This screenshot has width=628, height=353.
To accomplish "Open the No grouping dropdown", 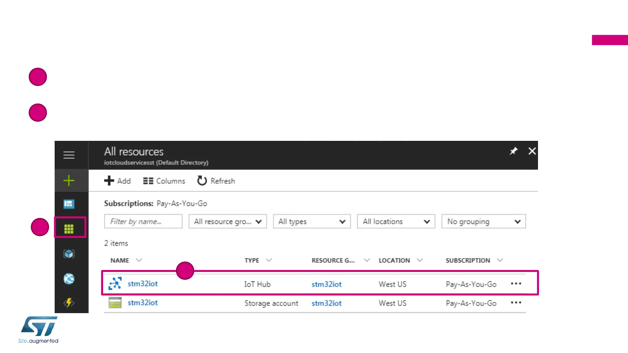I will (x=483, y=222).
